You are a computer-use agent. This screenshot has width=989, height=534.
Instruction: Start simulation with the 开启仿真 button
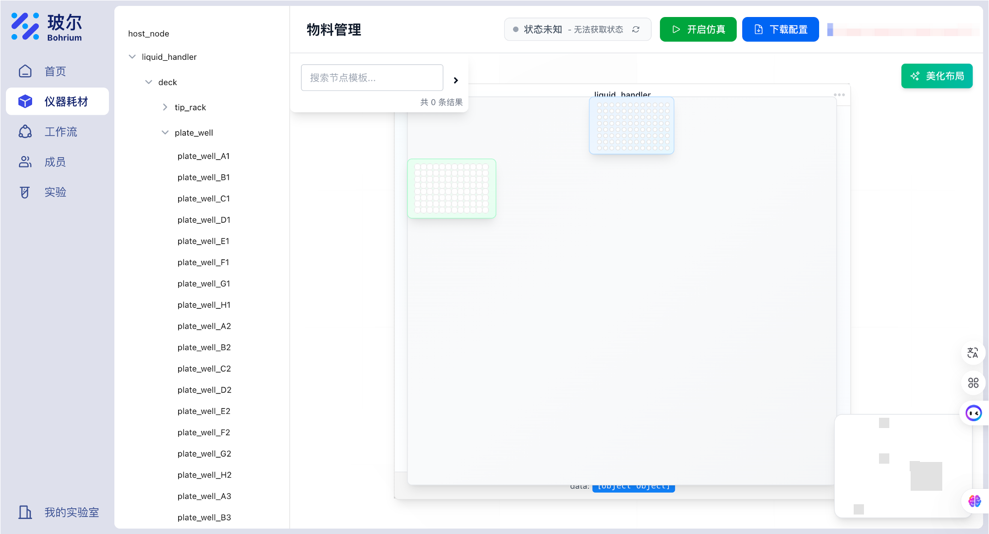point(698,29)
